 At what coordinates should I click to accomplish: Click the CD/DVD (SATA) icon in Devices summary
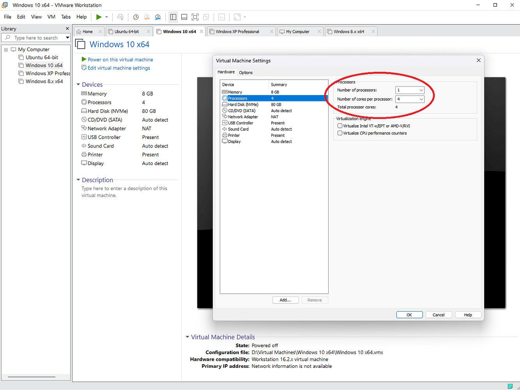click(84, 120)
